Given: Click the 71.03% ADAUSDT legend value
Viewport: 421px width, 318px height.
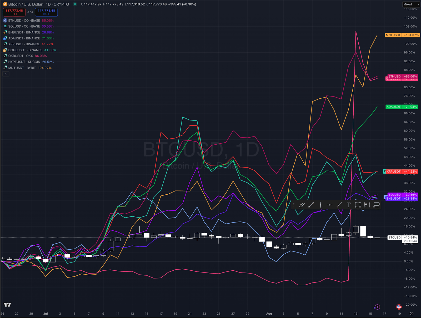Looking at the screenshot, I should (48, 38).
